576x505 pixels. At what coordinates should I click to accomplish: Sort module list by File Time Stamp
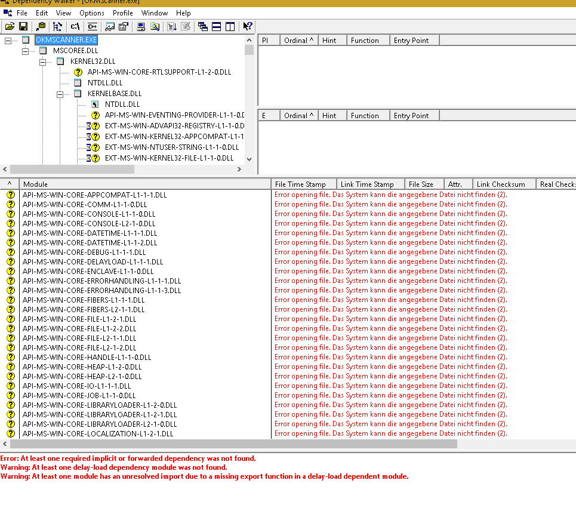tap(303, 183)
